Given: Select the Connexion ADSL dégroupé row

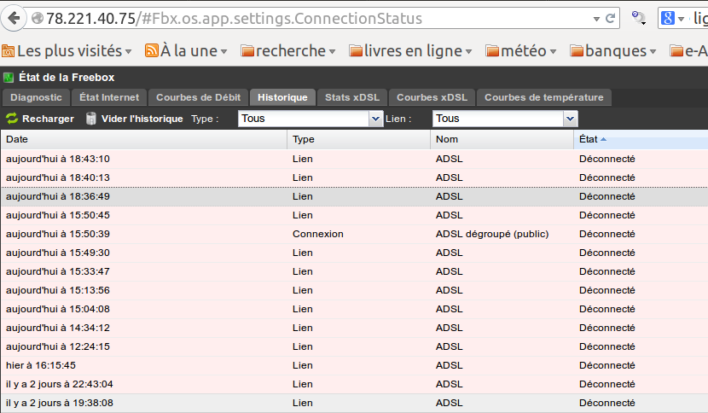Looking at the screenshot, I should (x=341, y=234).
